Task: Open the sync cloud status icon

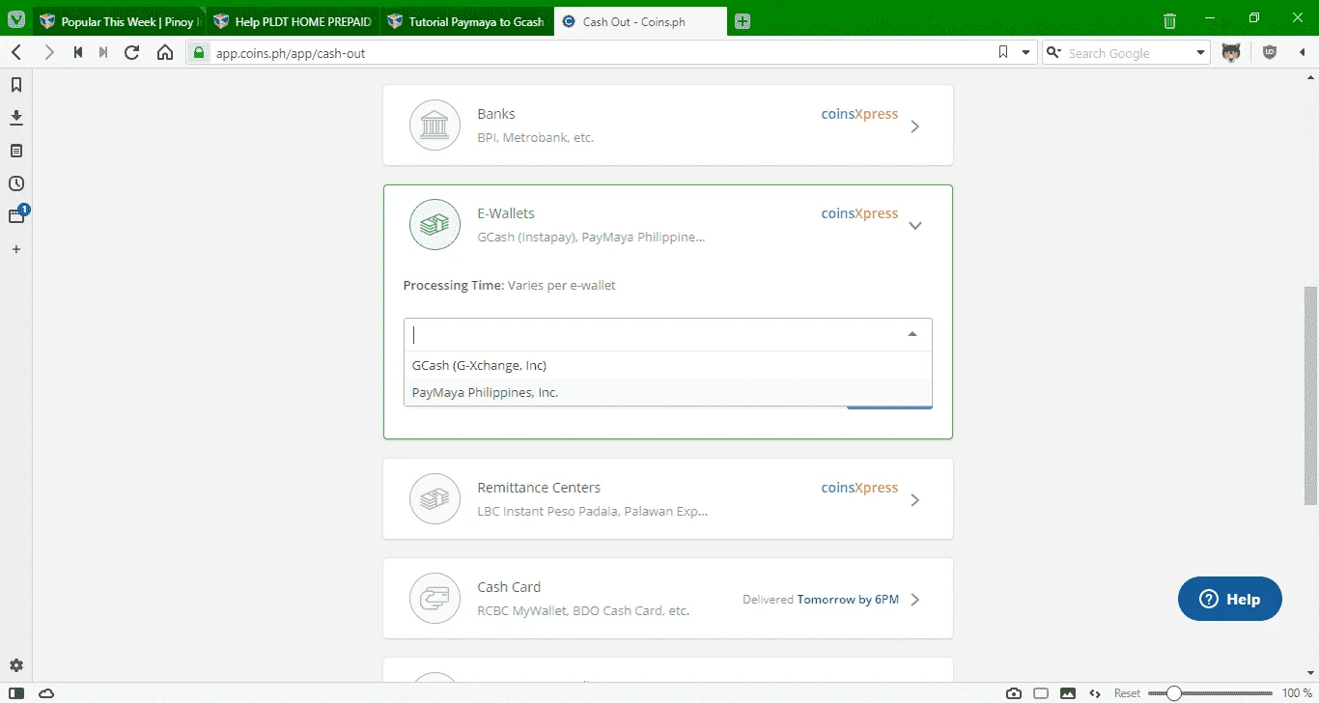Action: coord(46,693)
